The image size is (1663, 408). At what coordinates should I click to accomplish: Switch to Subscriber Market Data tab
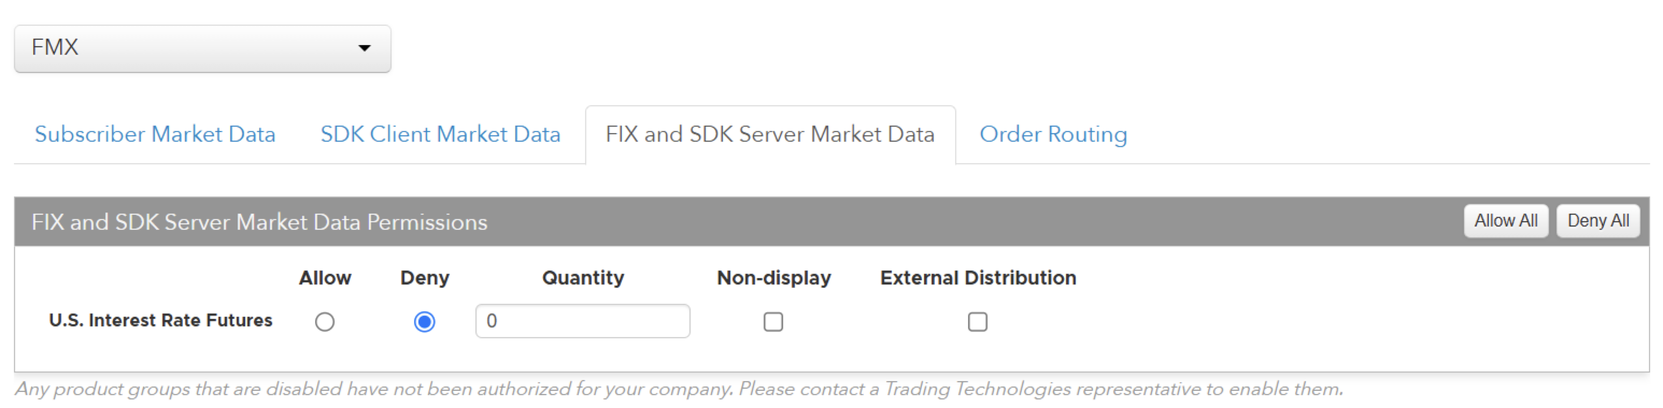point(155,134)
